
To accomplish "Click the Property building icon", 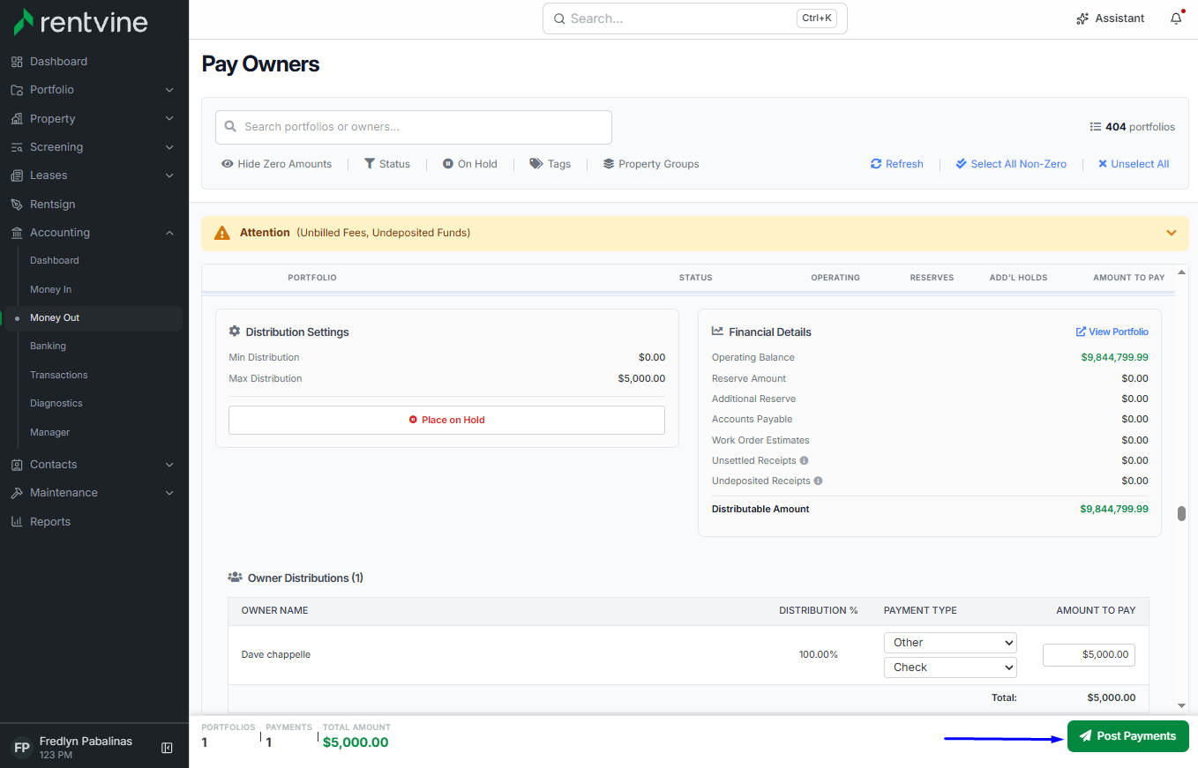I will point(17,119).
